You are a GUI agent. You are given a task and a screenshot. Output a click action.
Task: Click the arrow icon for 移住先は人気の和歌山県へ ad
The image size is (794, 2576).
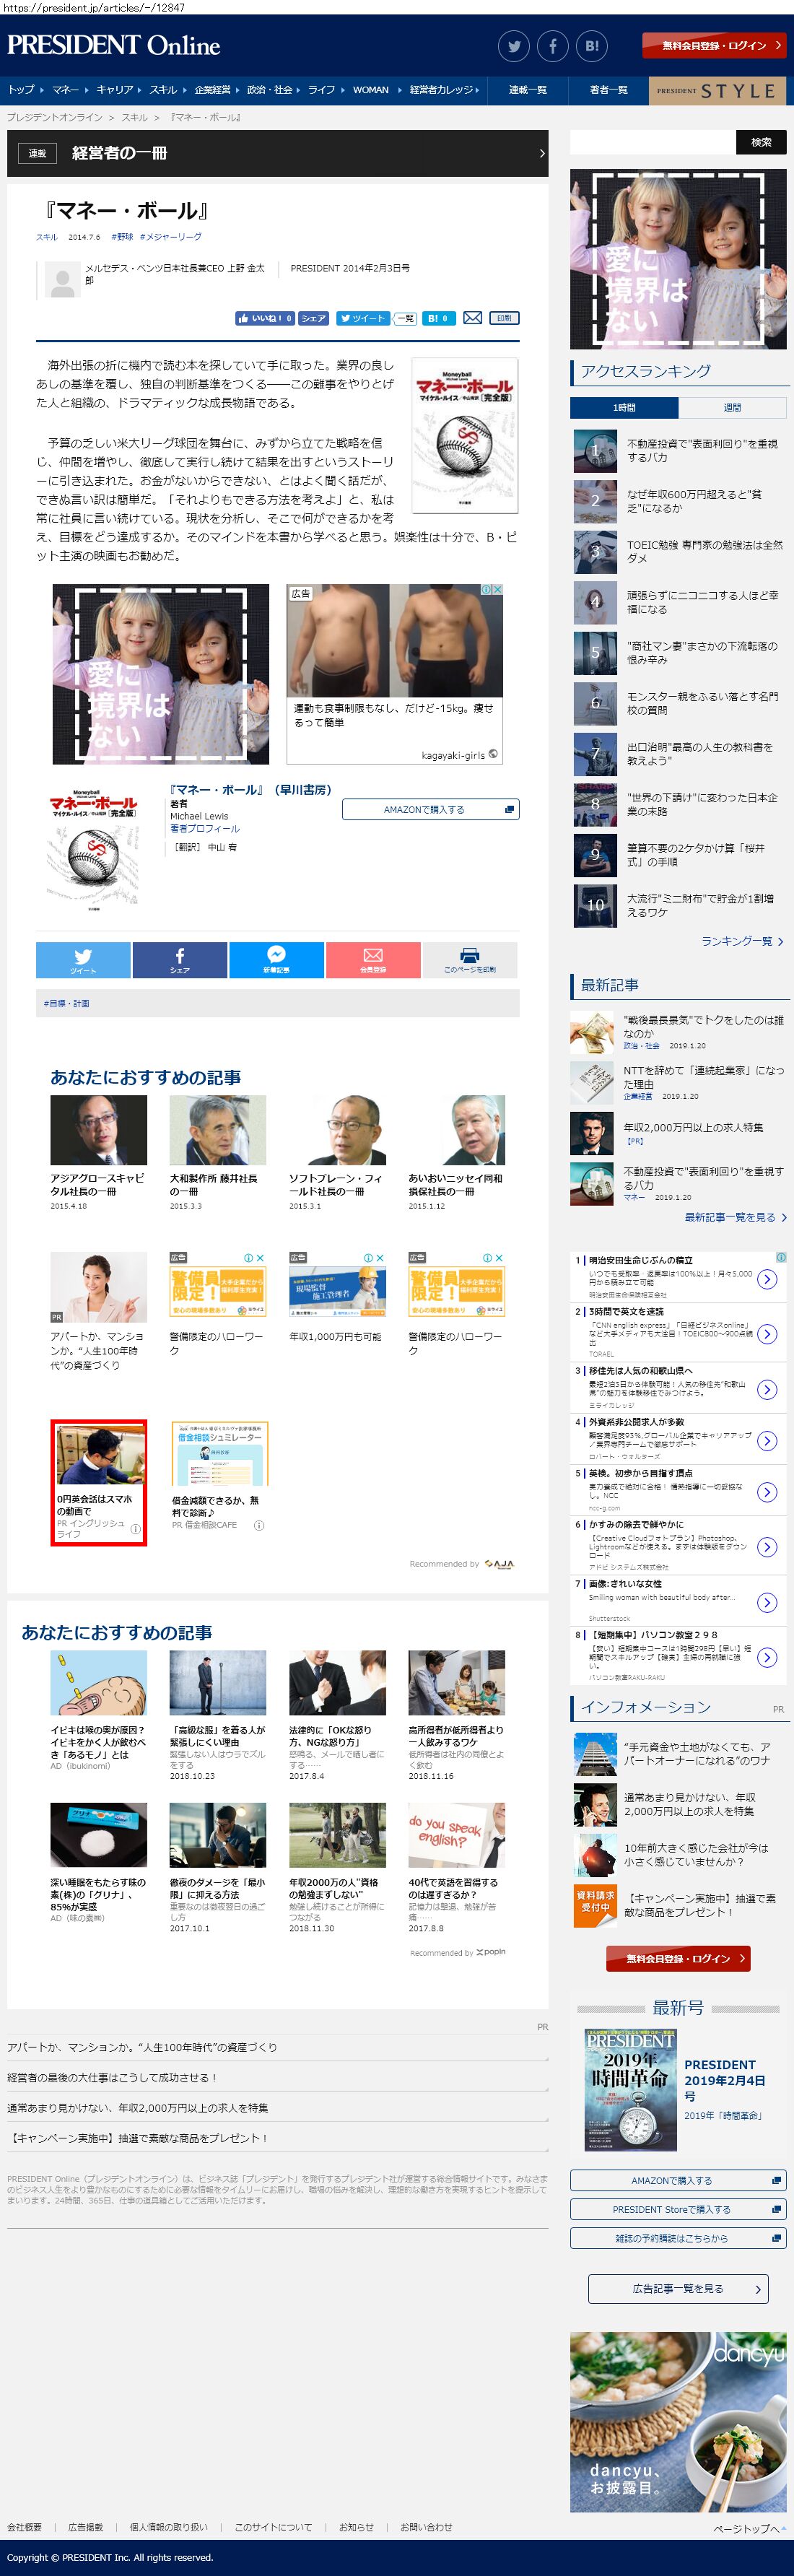click(767, 1389)
